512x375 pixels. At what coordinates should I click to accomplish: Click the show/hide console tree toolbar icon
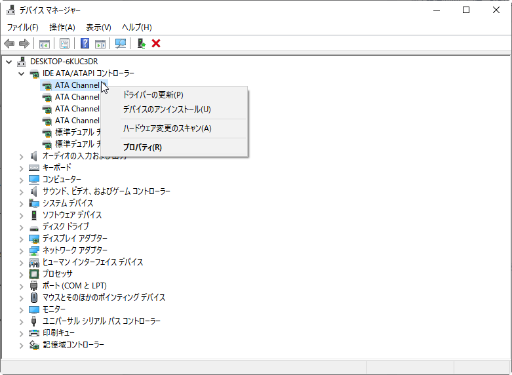[45, 43]
